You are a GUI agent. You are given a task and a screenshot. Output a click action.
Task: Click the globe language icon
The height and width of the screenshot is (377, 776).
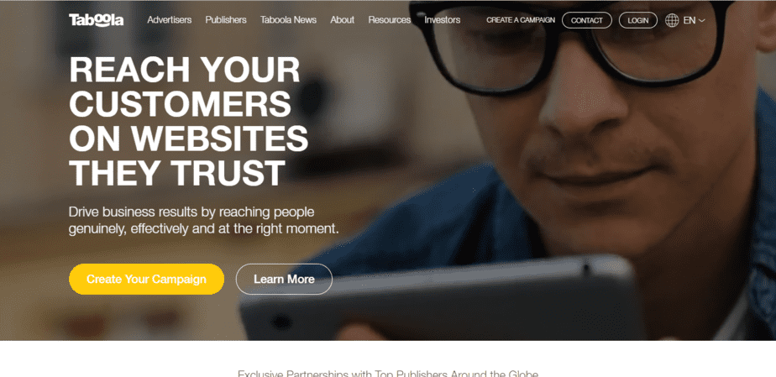click(672, 20)
